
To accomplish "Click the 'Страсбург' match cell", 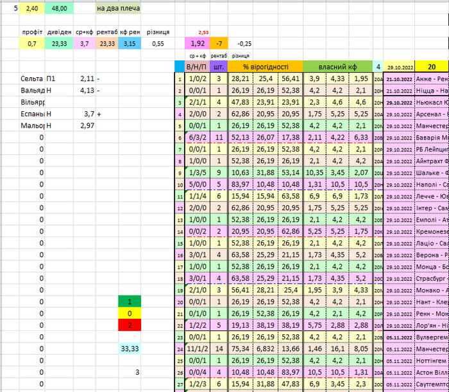I will 432,278.
